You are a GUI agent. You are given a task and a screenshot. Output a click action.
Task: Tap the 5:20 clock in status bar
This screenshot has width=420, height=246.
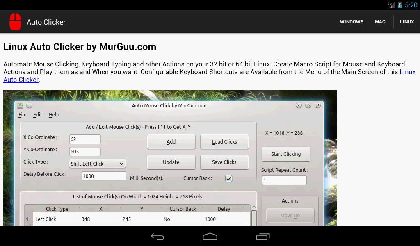(x=411, y=5)
